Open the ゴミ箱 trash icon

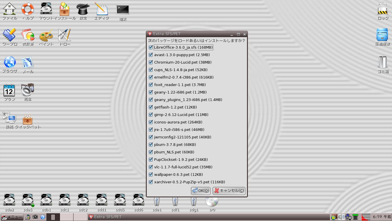point(383,62)
